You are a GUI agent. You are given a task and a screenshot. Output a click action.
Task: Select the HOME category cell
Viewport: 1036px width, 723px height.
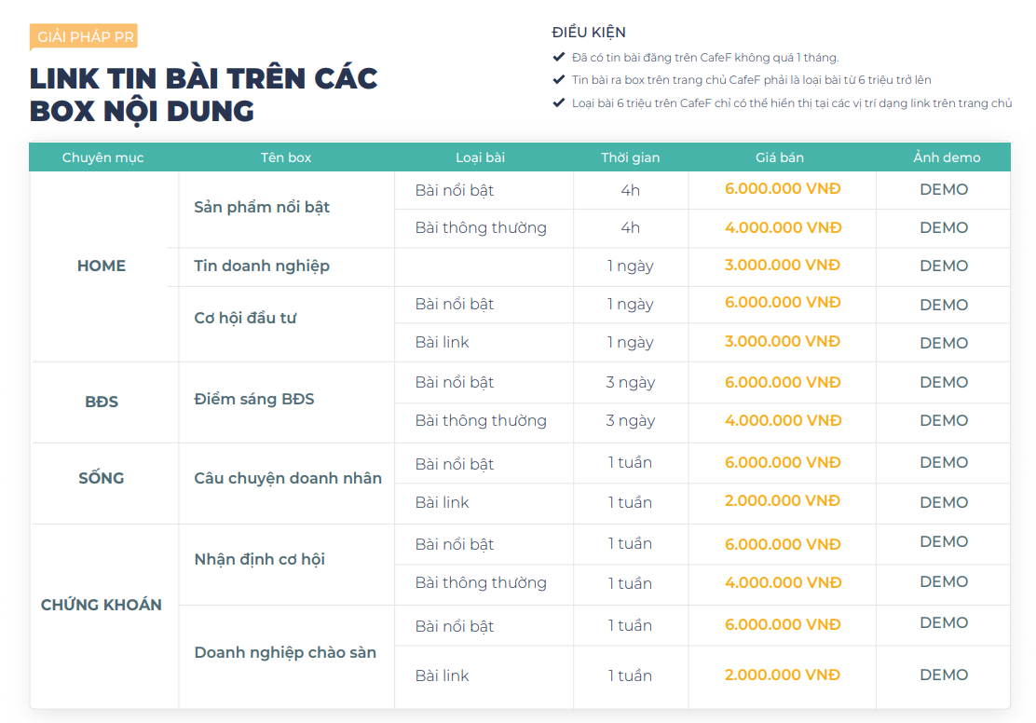pyautogui.click(x=102, y=266)
